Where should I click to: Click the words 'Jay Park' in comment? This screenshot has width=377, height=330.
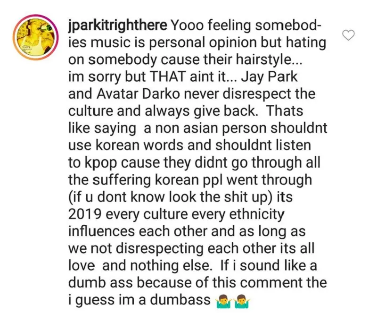[269, 77]
